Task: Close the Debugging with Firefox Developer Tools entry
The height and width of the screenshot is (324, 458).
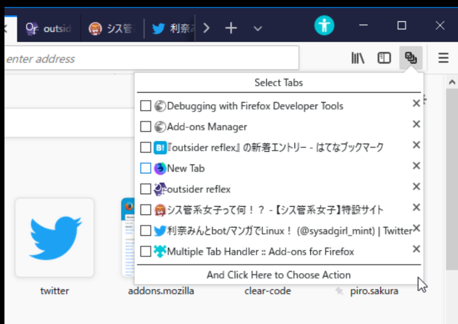Action: click(x=416, y=103)
